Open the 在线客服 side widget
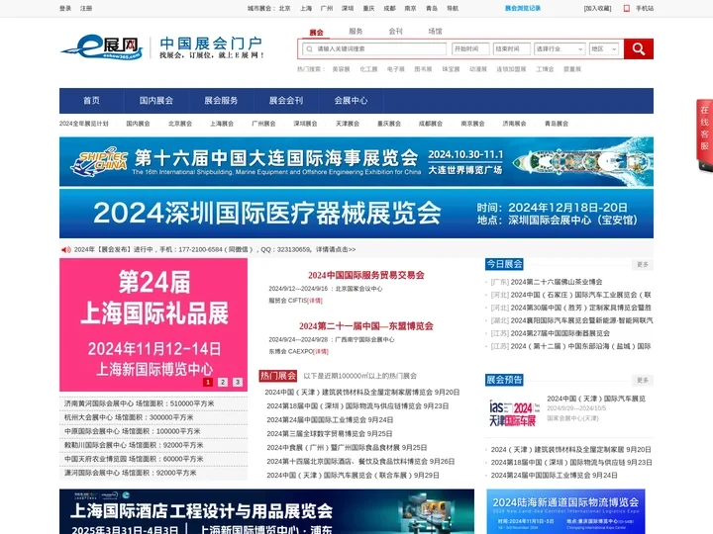This screenshot has width=713, height=534. 704,134
